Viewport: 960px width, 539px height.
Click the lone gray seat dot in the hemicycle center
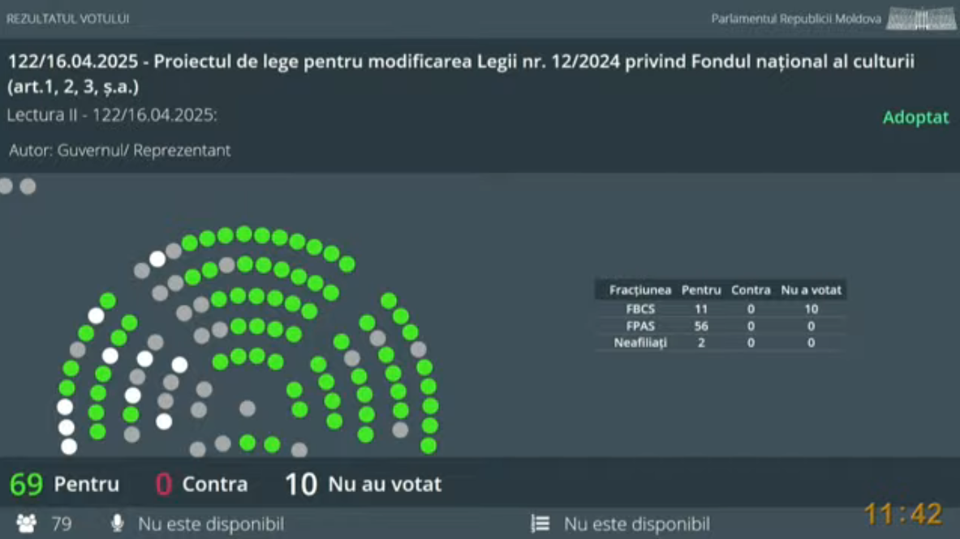(x=248, y=409)
